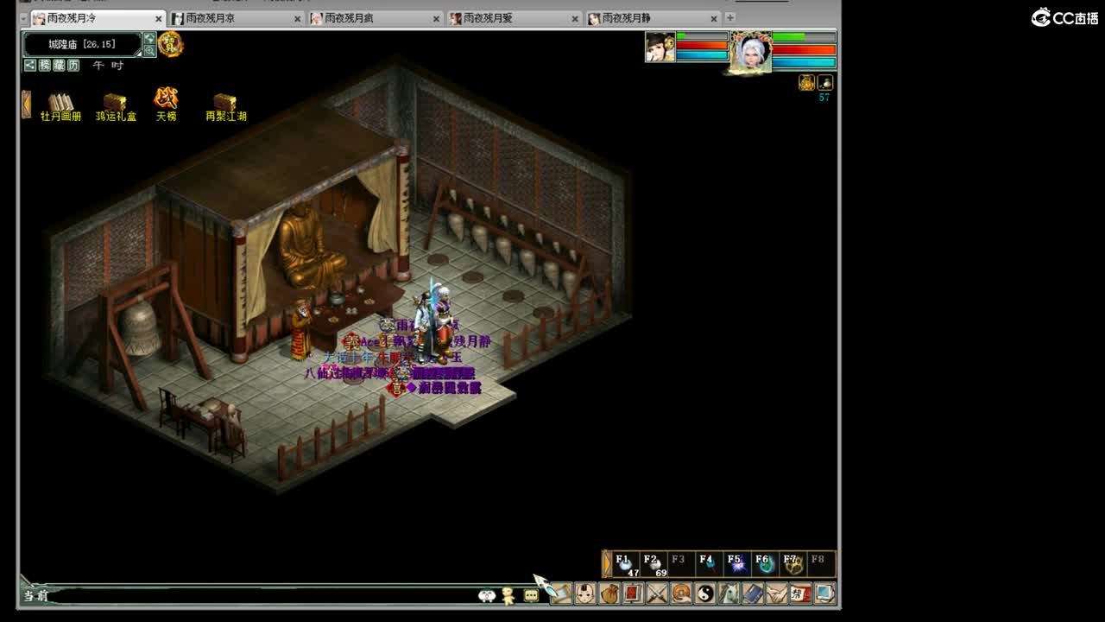The width and height of the screenshot is (1105, 622).
Task: Click the share icon under location box
Action: 30,65
